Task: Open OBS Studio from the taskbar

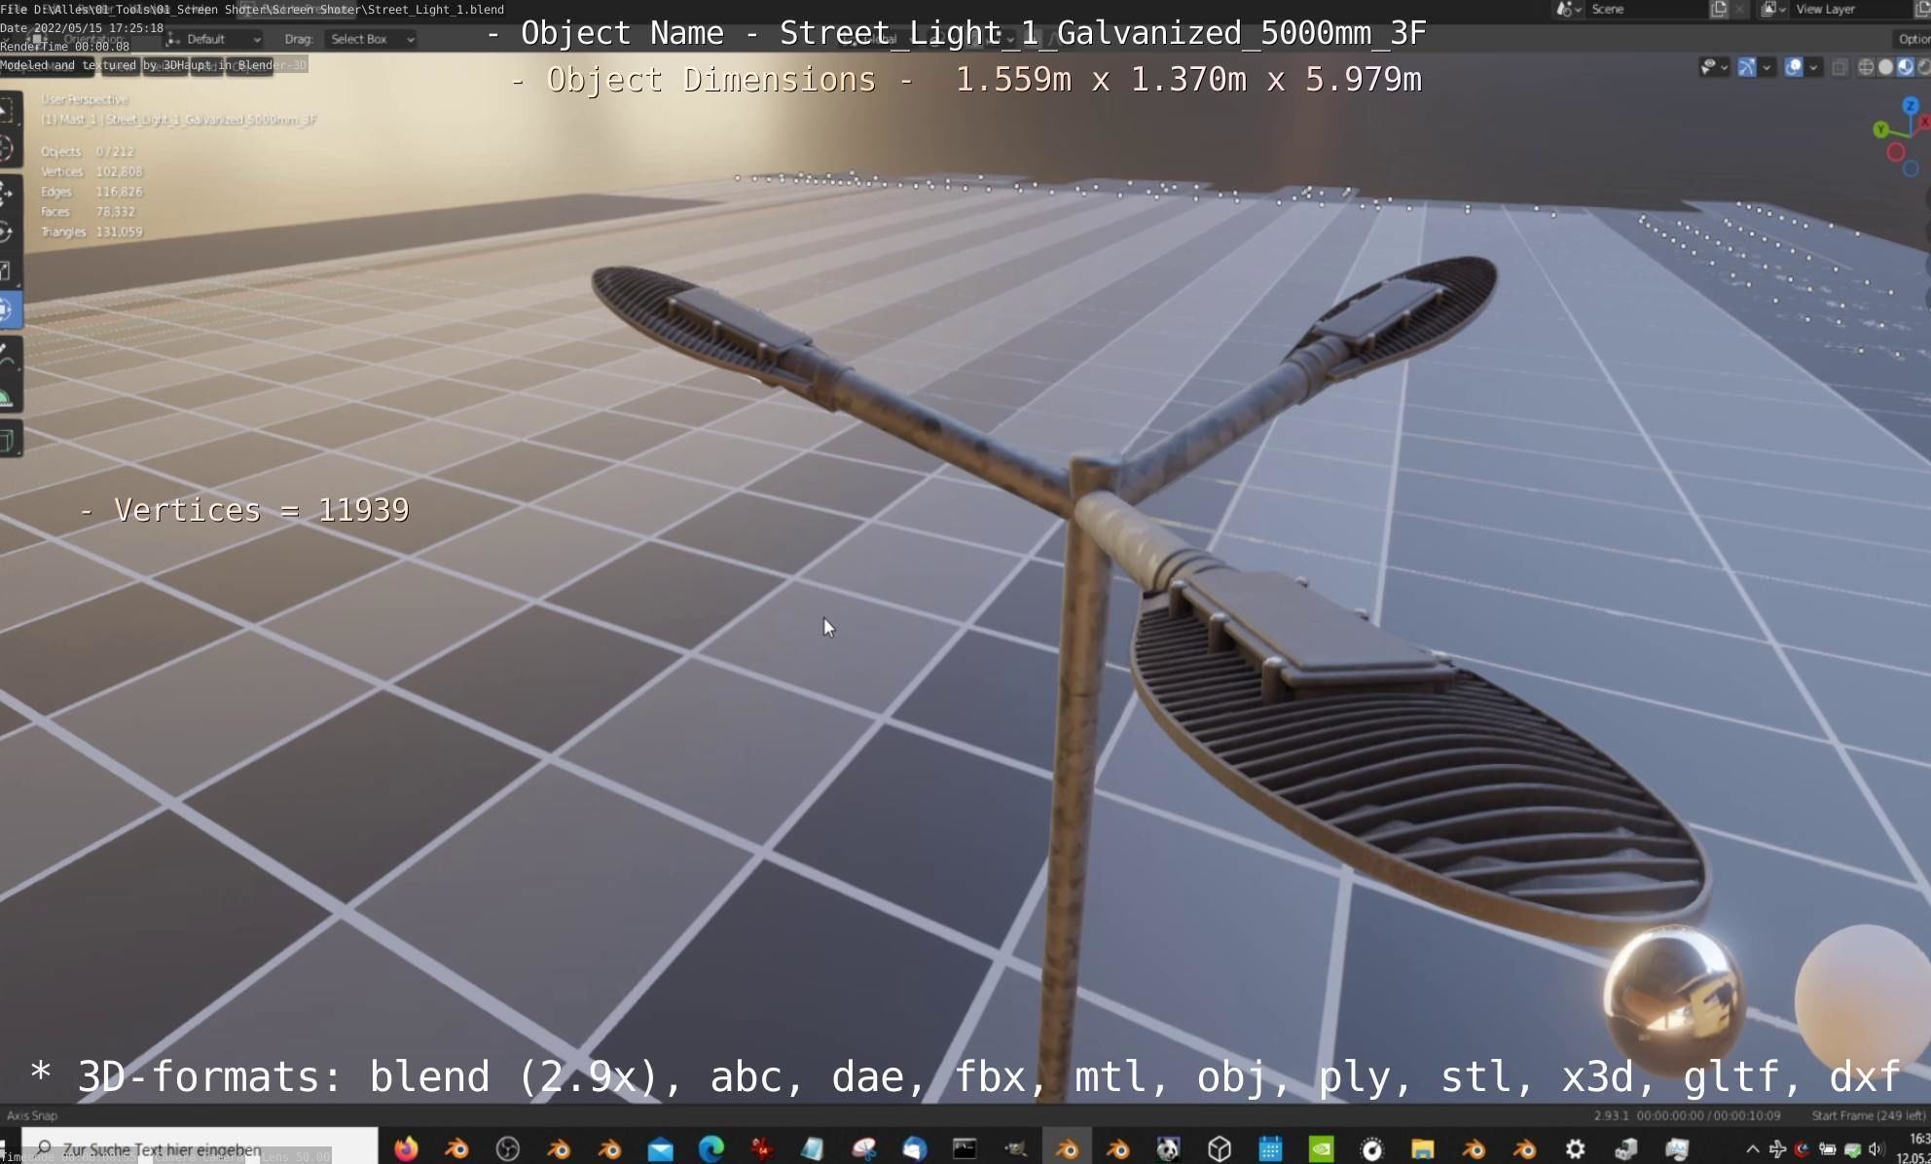Action: pos(508,1149)
